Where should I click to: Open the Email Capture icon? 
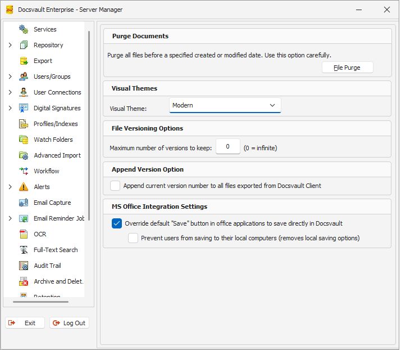[x=24, y=203]
